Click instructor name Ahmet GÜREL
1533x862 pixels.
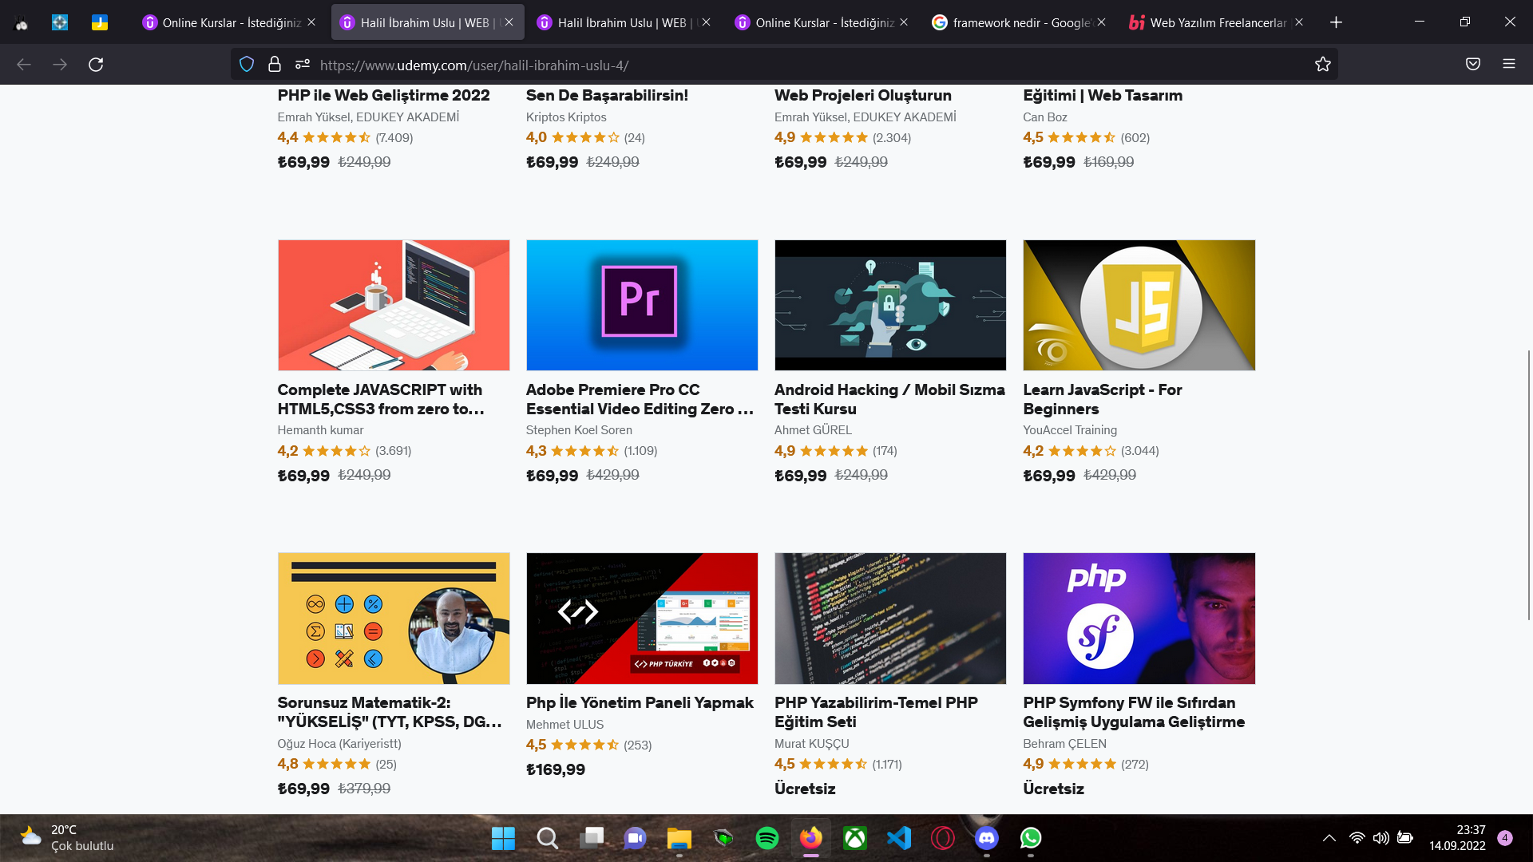(813, 430)
